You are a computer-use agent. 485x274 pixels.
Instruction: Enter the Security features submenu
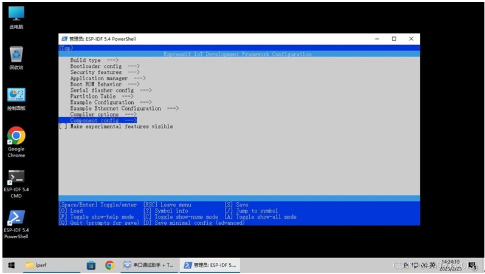coord(105,72)
